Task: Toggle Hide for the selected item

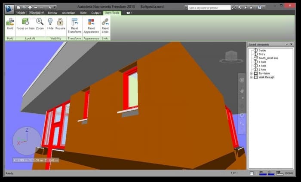Action: (50, 24)
